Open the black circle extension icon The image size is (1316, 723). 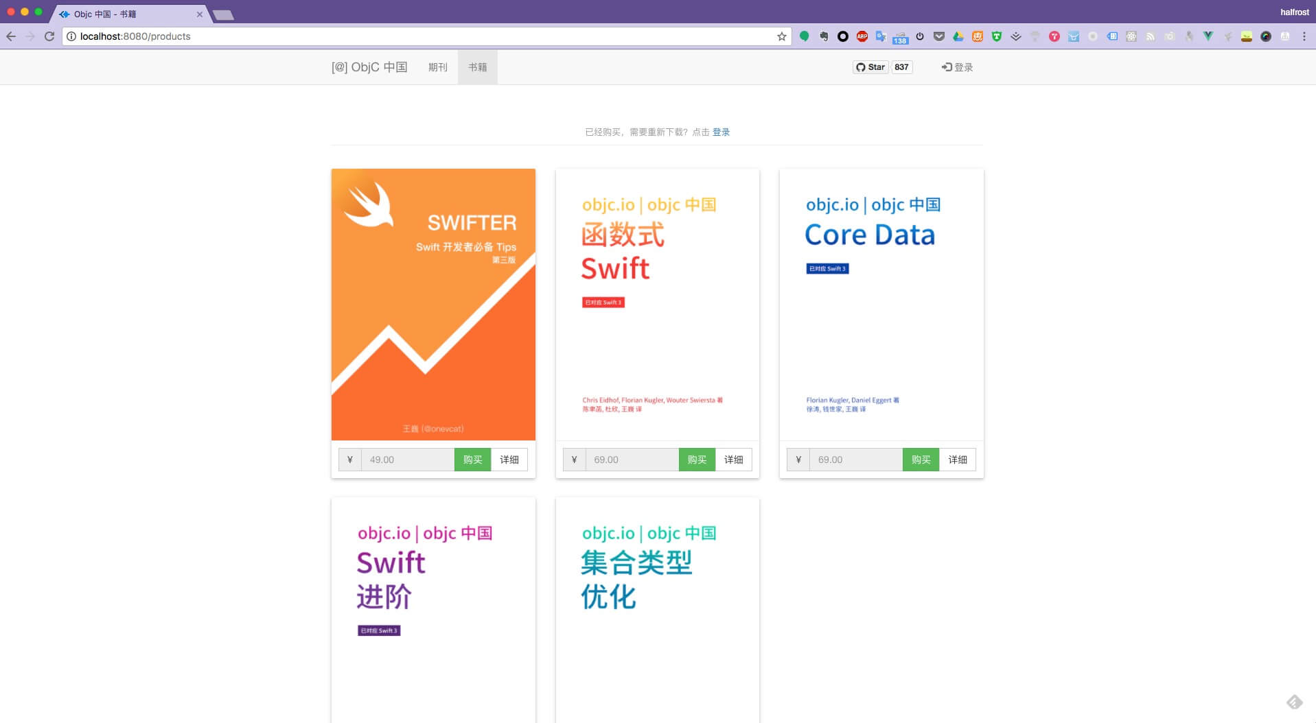tap(843, 36)
